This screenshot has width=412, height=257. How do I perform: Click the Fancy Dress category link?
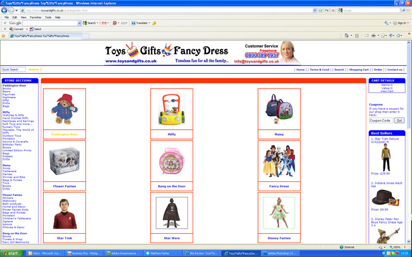pyautogui.click(x=279, y=186)
